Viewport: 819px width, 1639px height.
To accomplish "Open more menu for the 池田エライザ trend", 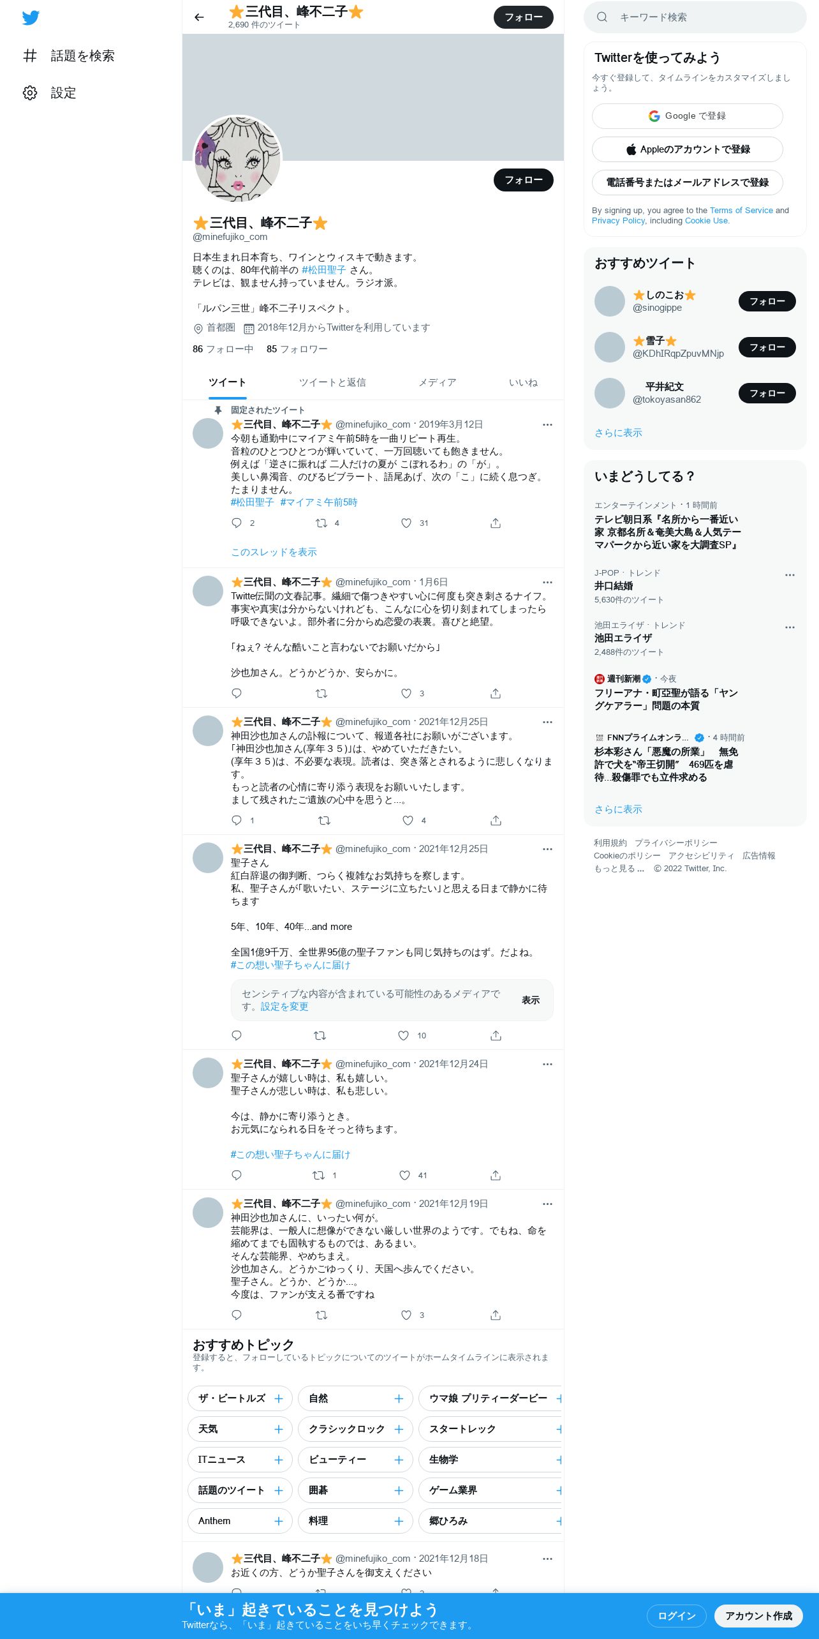I will click(790, 627).
